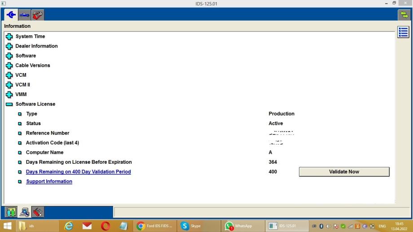Switch to Chrome Ford IDS FJDS window
This screenshot has width=413, height=232.
coord(155,226)
